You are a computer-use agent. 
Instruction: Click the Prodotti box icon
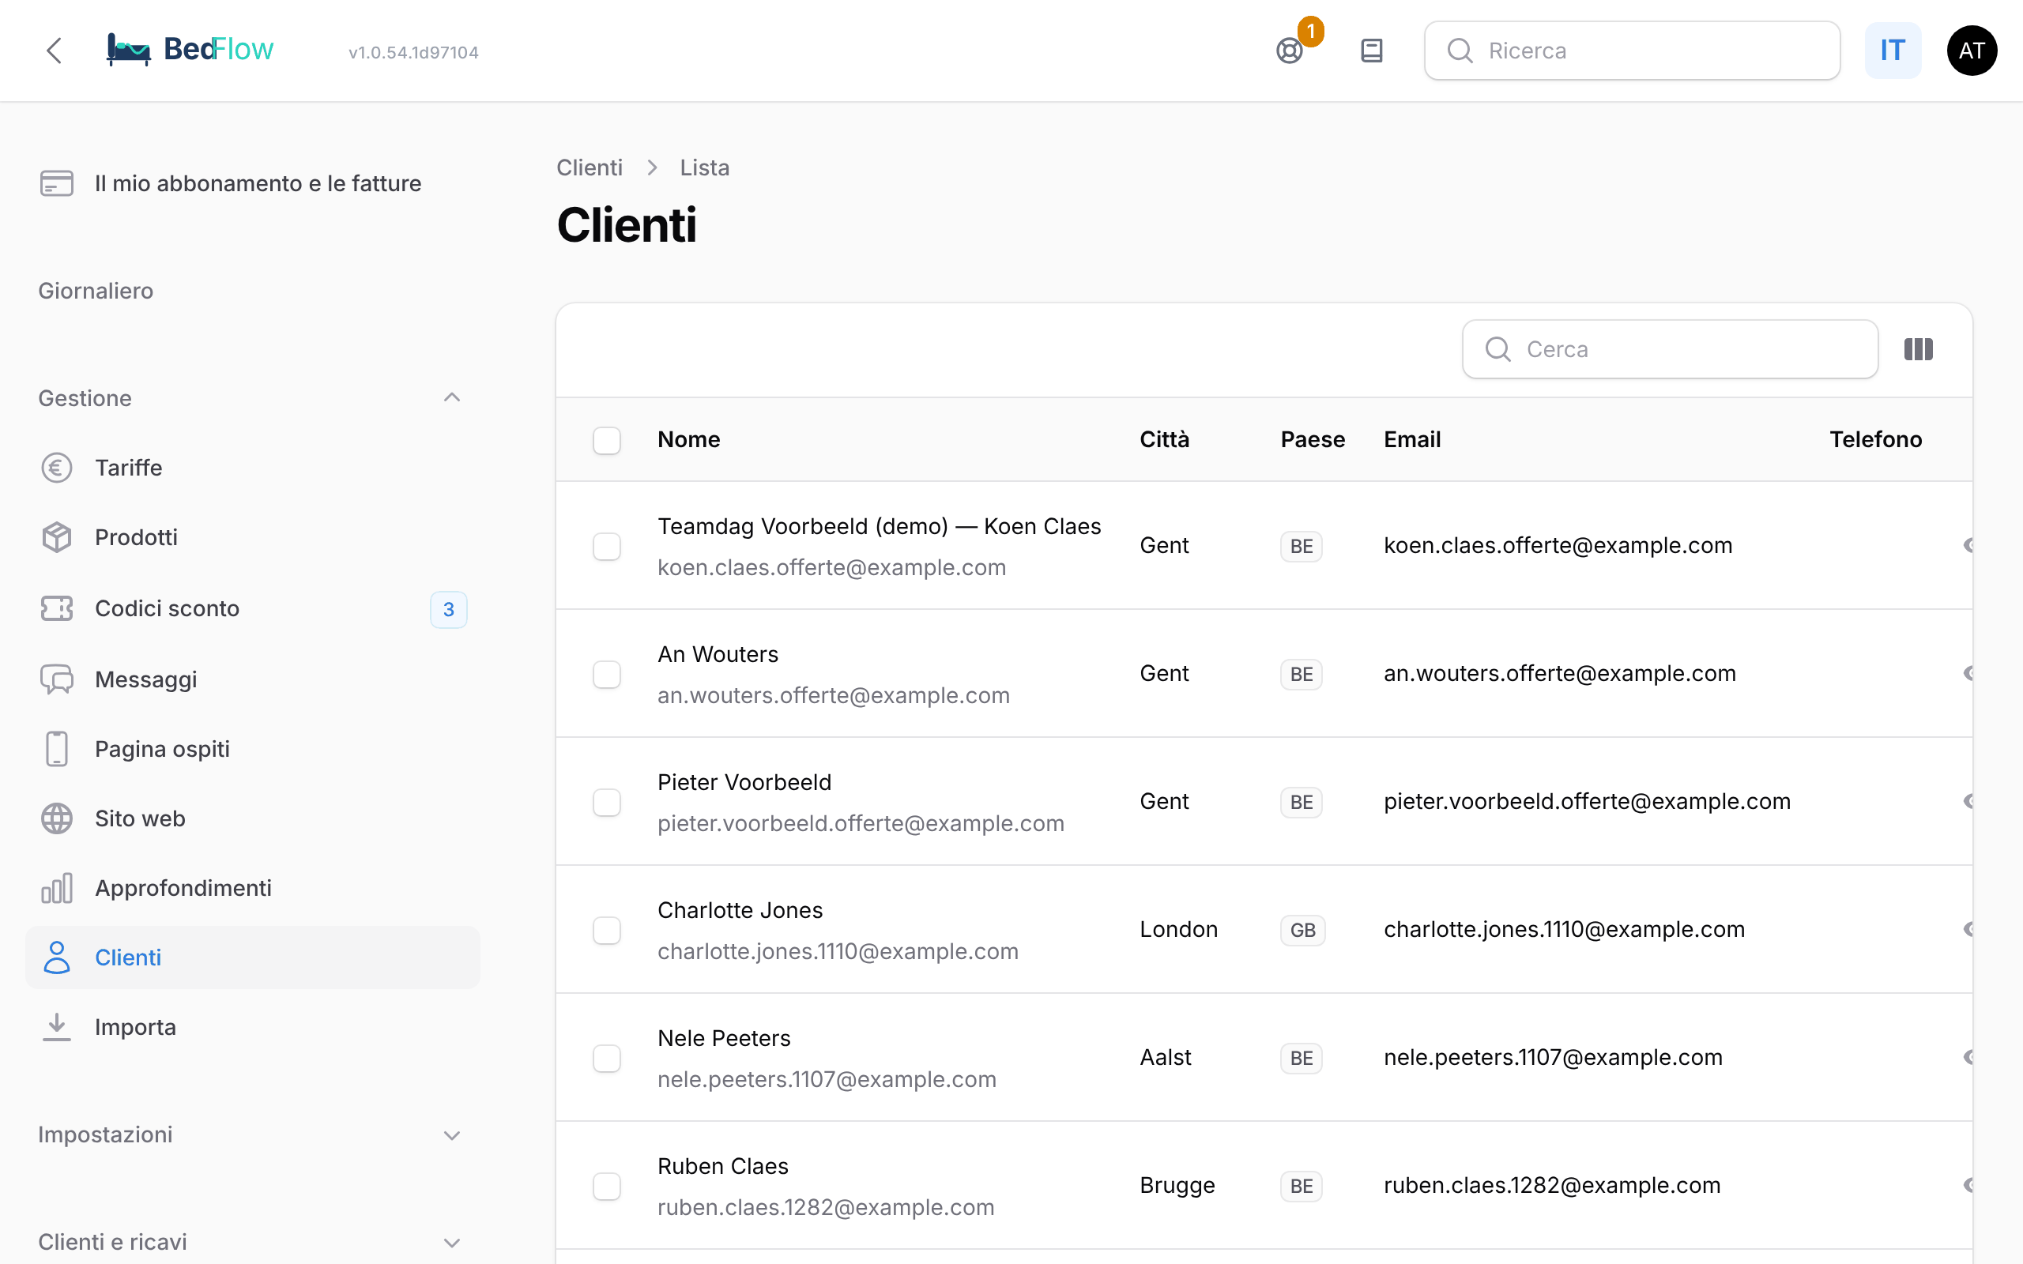(57, 537)
